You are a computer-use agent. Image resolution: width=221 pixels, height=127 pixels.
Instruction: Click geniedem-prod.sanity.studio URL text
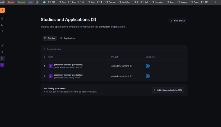coord(67,78)
